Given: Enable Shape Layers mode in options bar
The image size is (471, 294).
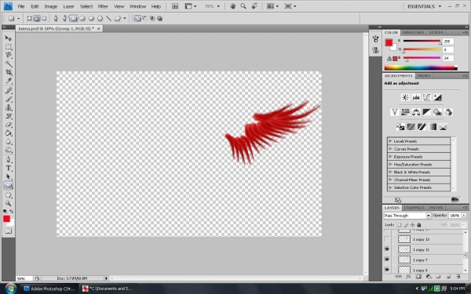Looking at the screenshot, I should coord(30,19).
